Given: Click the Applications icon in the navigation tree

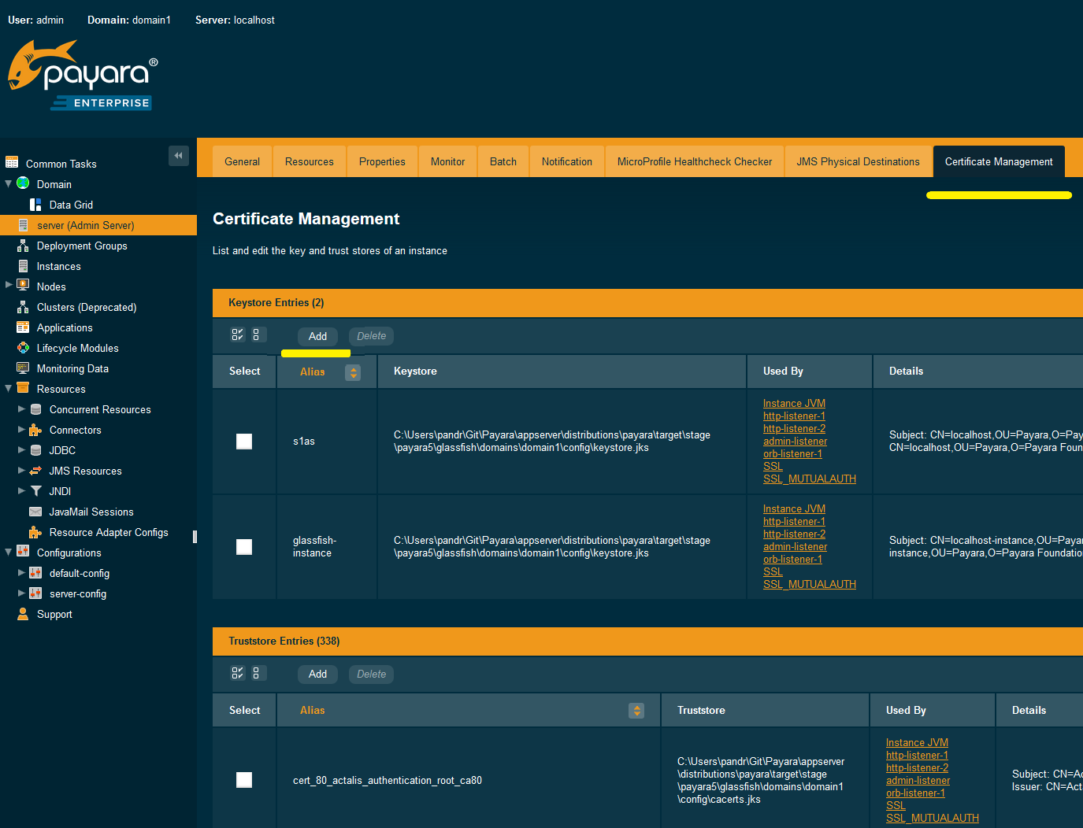Looking at the screenshot, I should [22, 327].
